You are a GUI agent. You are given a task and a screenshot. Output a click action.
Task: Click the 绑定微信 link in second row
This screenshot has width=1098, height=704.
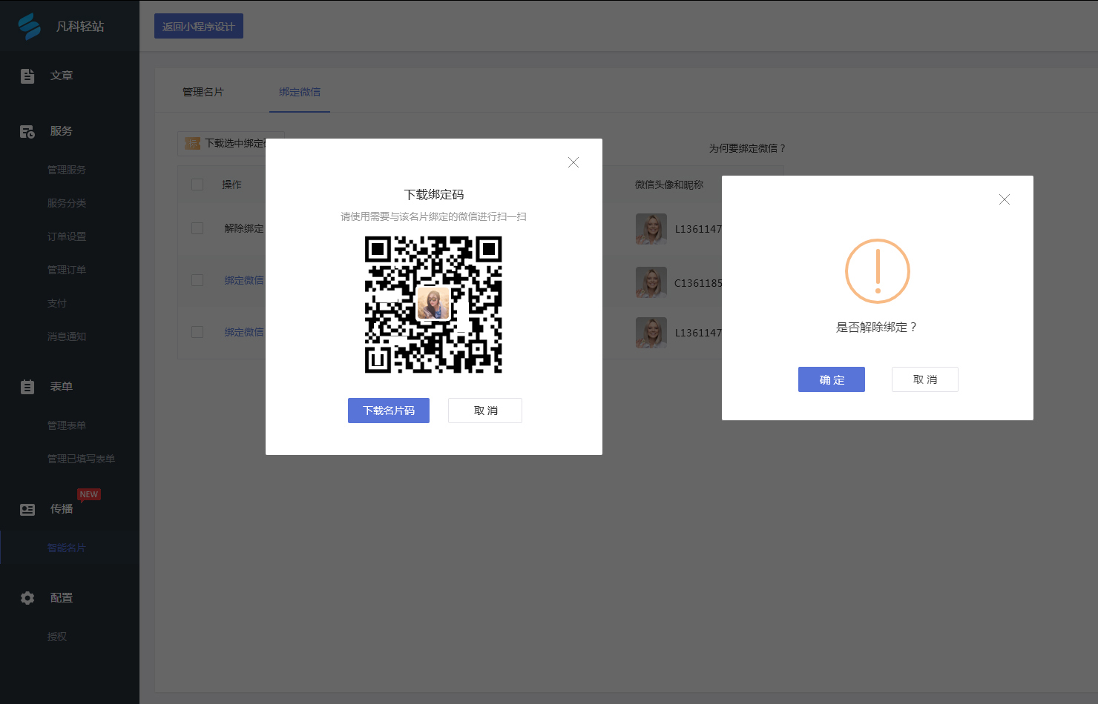pyautogui.click(x=244, y=280)
